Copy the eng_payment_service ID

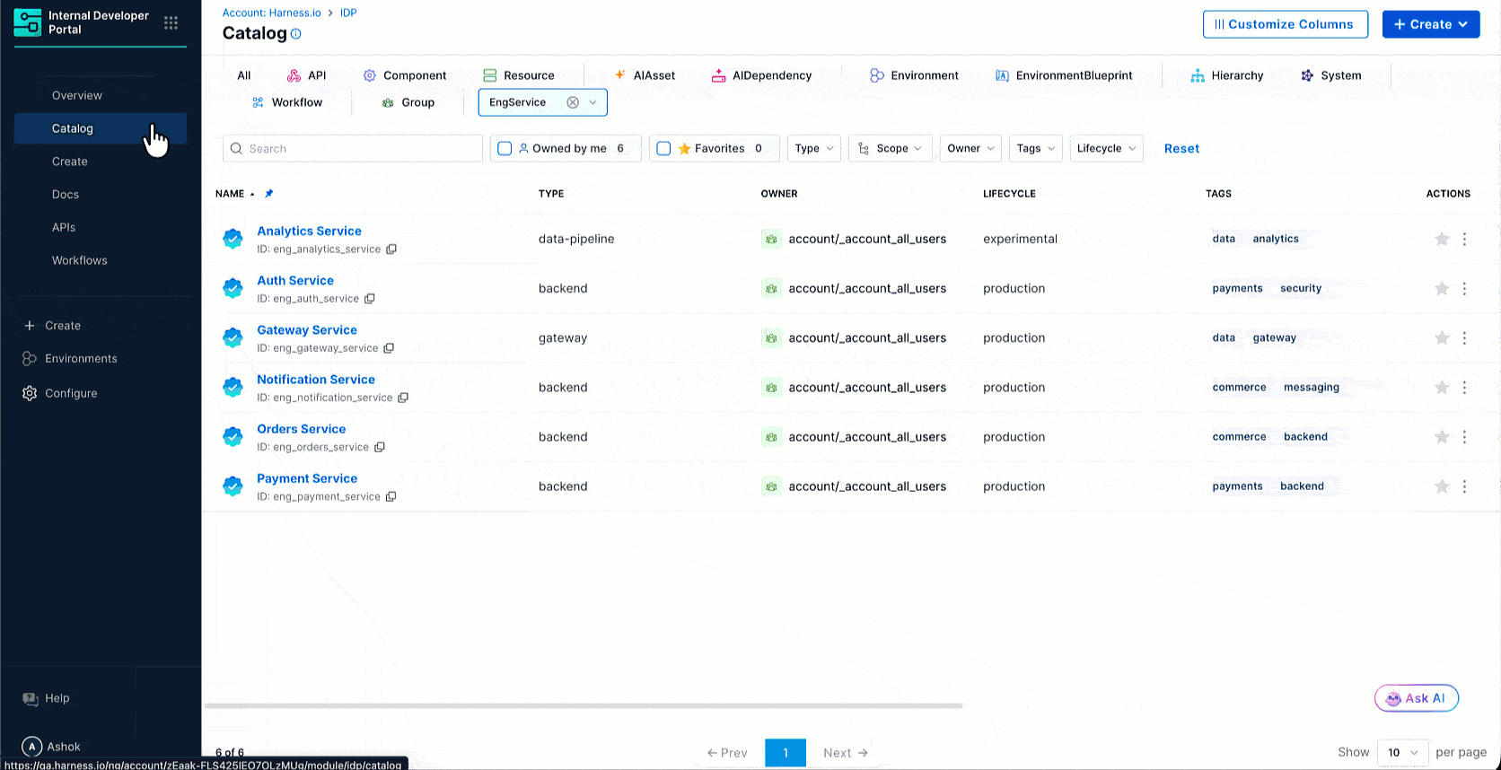(x=391, y=497)
